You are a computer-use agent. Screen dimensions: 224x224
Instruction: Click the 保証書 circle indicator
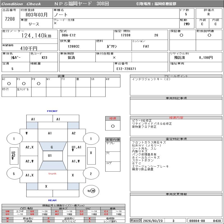[x=181, y=35]
